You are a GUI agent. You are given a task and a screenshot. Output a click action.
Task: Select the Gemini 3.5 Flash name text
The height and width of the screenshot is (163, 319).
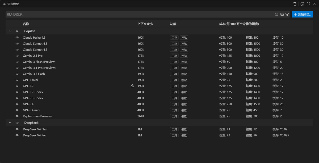34,74
